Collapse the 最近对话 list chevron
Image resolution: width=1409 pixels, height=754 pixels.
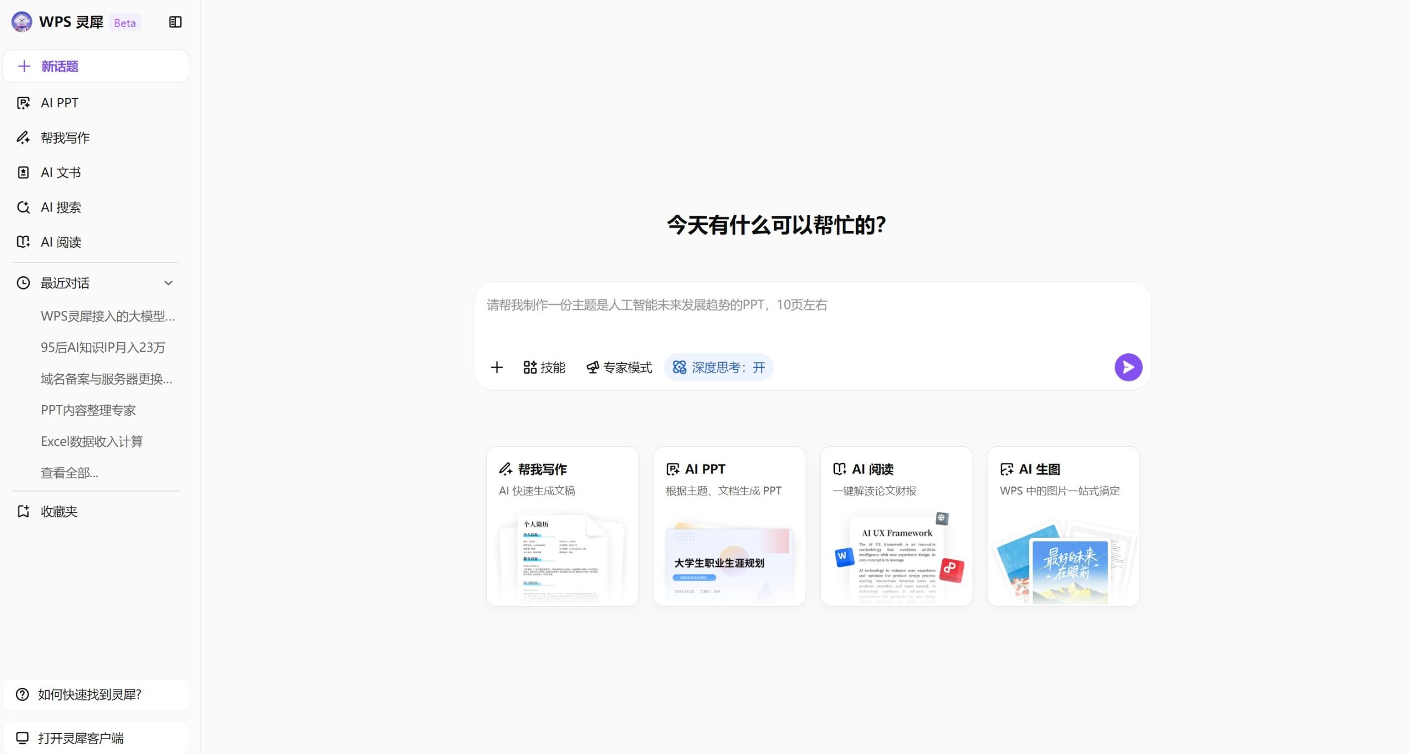[x=168, y=283]
